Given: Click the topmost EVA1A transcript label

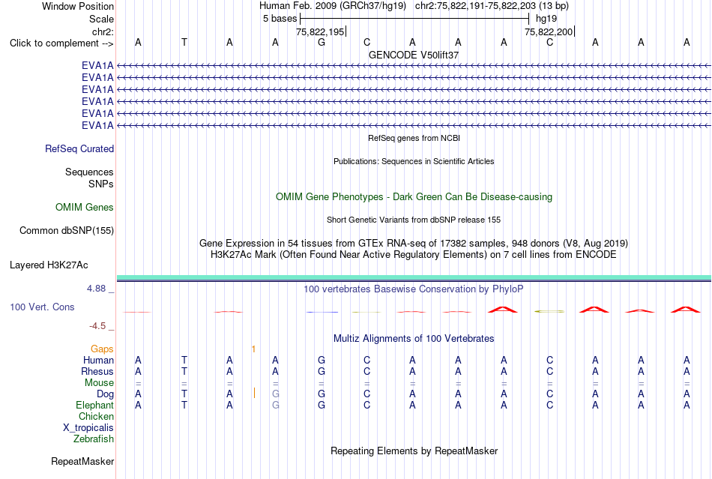Looking at the screenshot, I should point(97,66).
